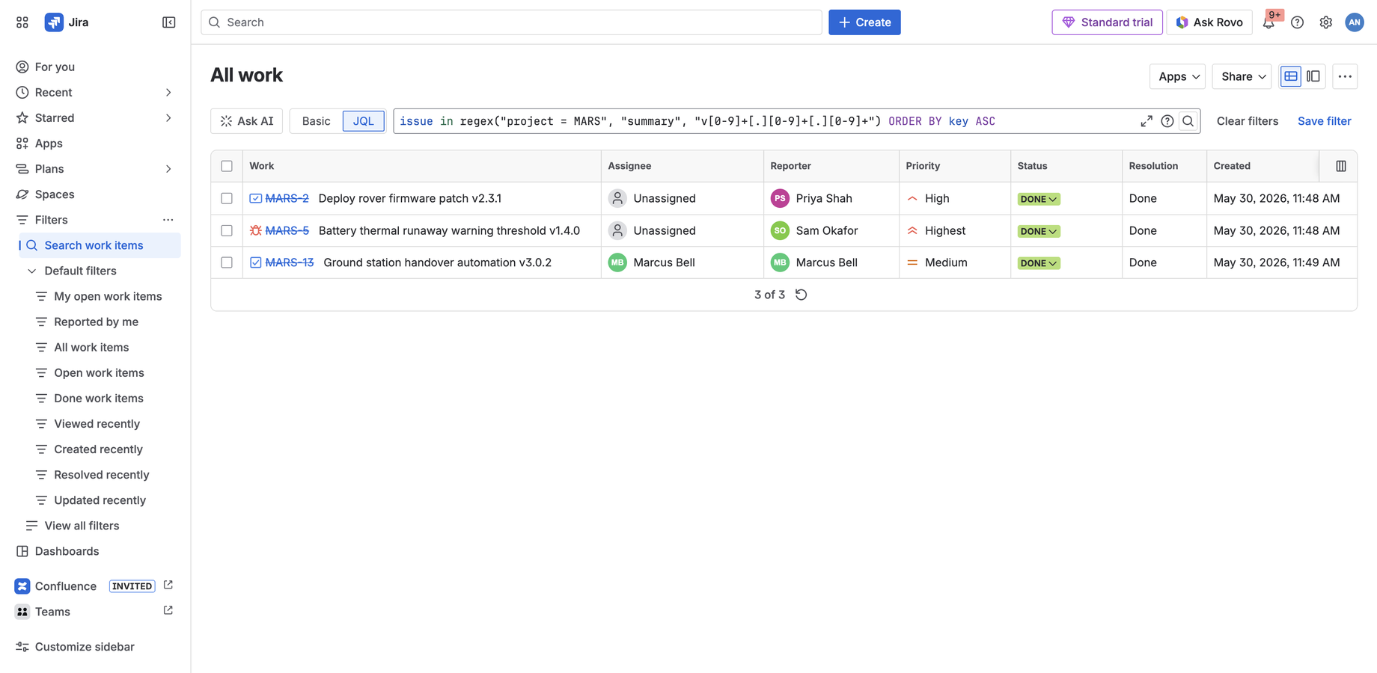Open JQL syntax help icon
Viewport: 1377px width, 673px height.
[x=1167, y=121]
